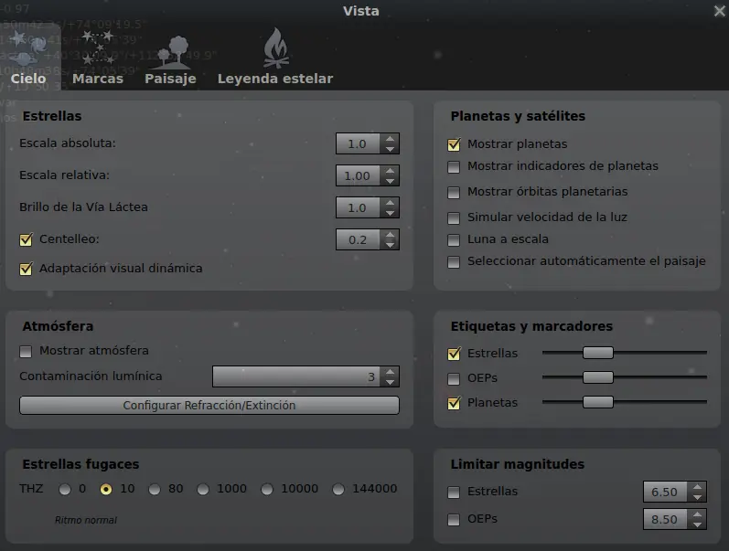This screenshot has width=729, height=551.
Task: Select THZ 10000 radio button
Action: 267,489
